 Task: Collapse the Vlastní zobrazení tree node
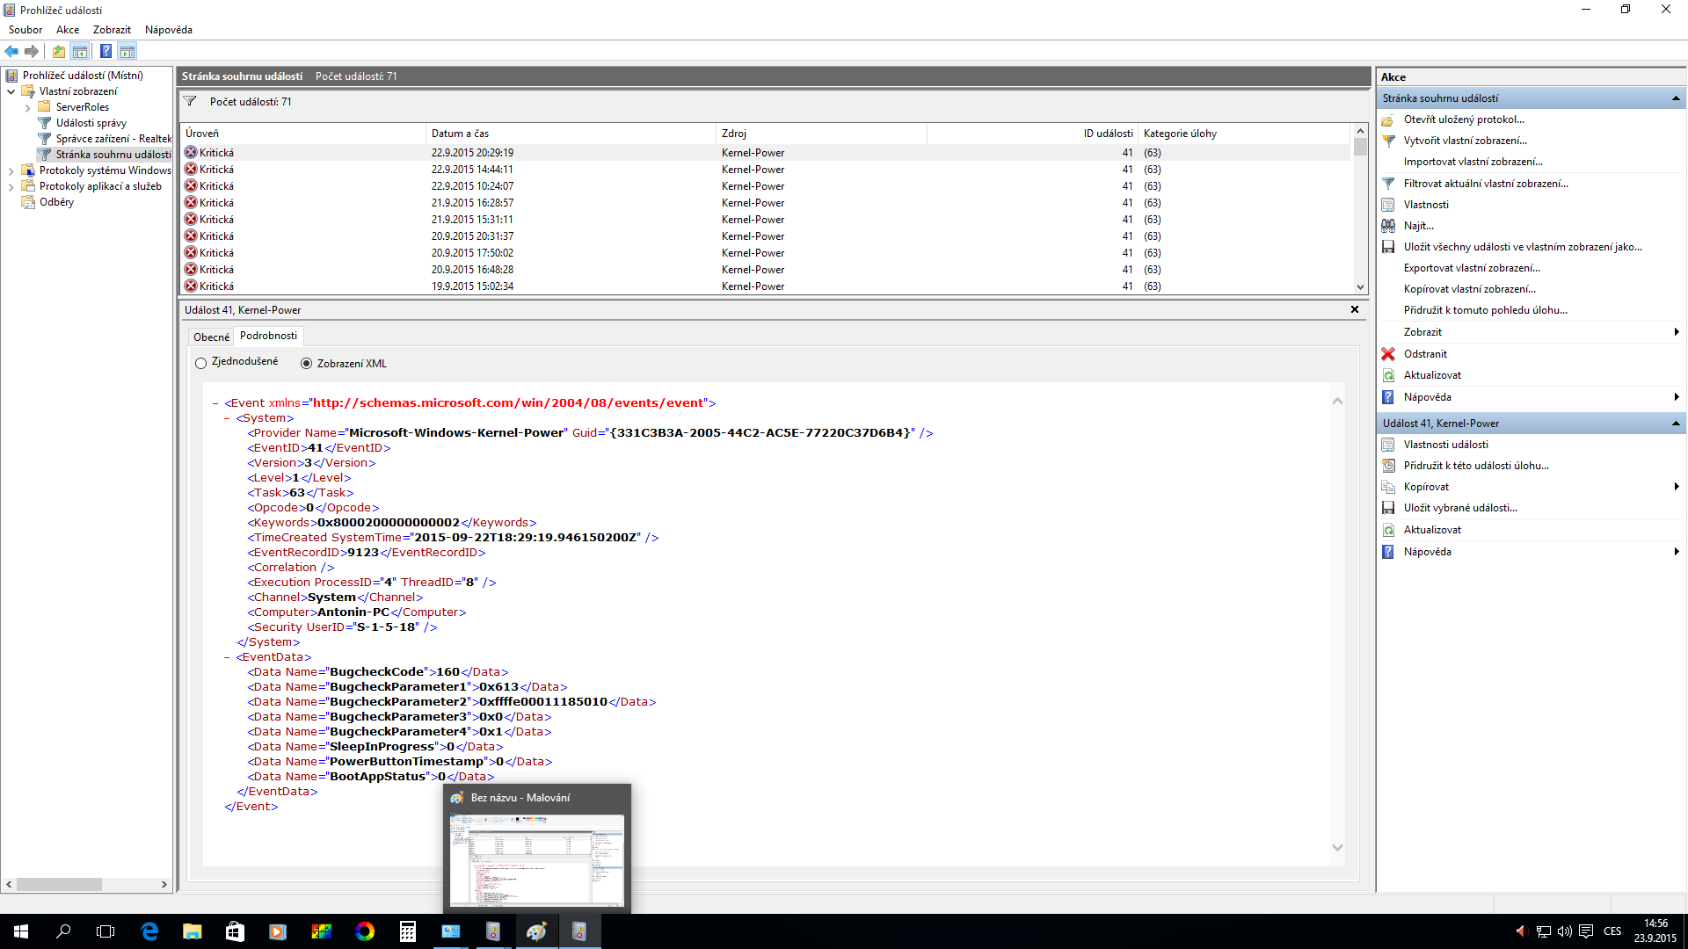coord(11,91)
